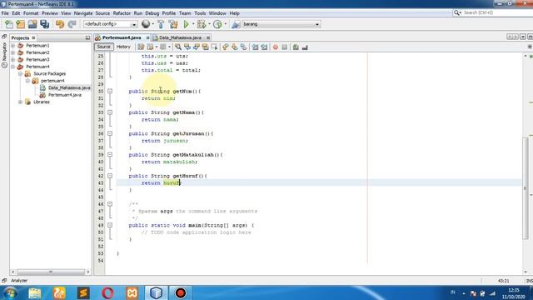
Task: Collapse the getJurusan method code fold
Action: tap(110, 133)
